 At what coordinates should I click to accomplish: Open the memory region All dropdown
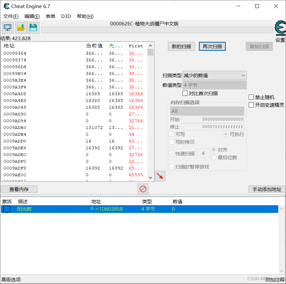207,111
